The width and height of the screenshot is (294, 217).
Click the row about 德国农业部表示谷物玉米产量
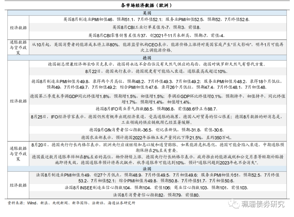pos(158,137)
